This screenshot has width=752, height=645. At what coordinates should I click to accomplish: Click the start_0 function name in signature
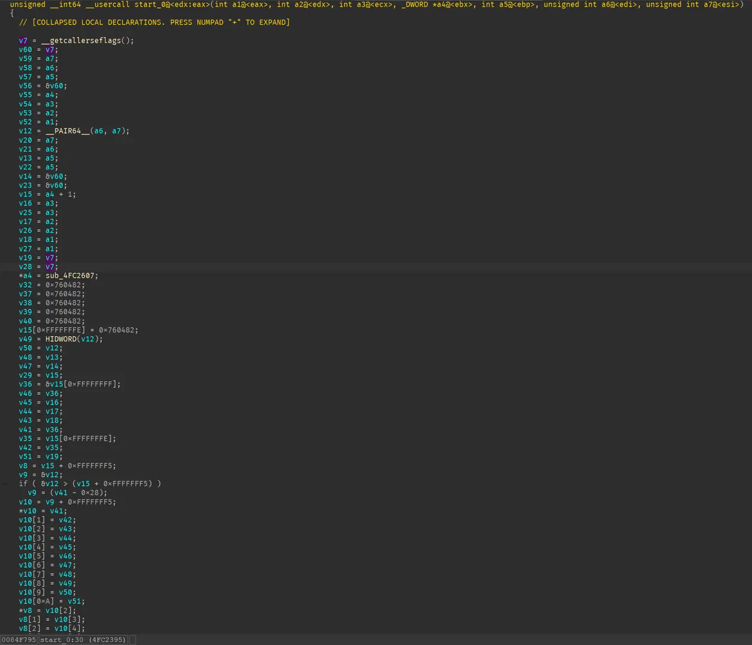point(151,5)
